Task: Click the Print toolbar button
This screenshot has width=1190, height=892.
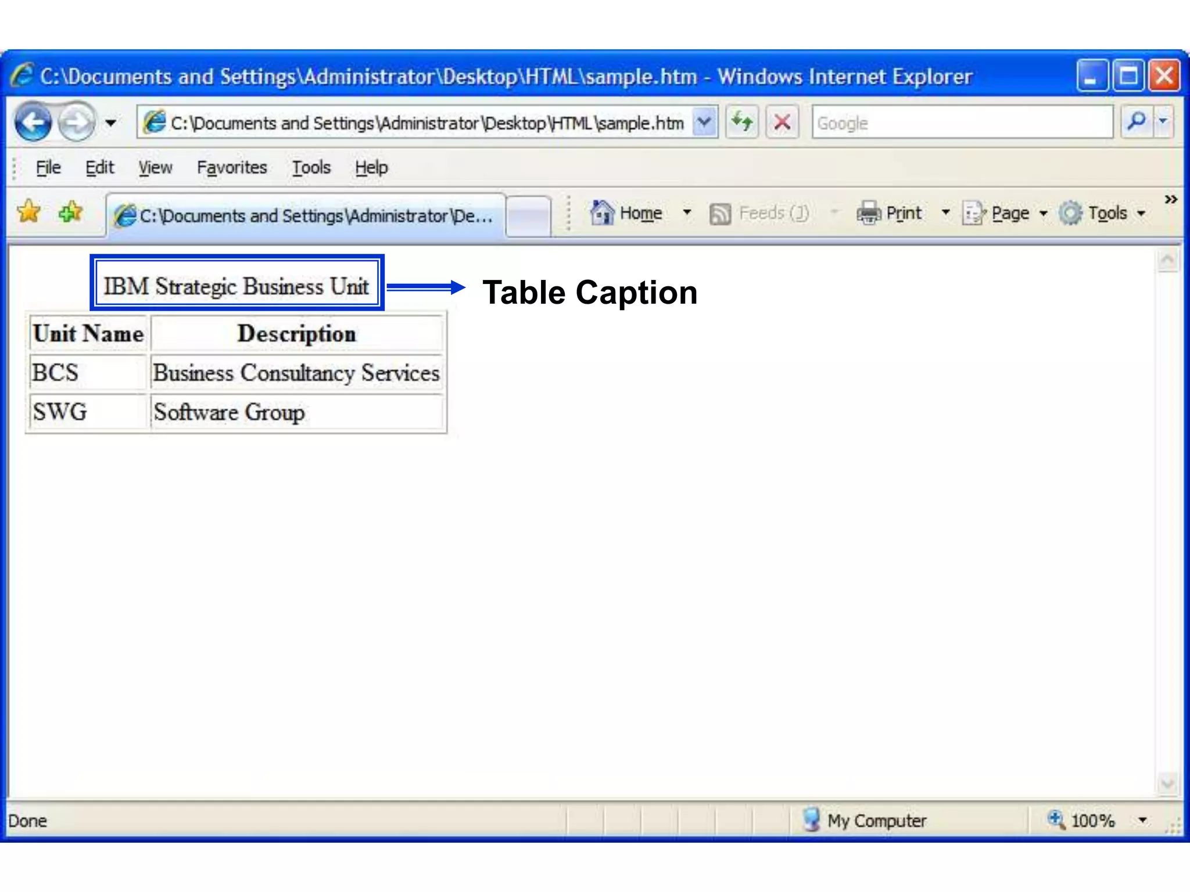Action: coord(889,213)
